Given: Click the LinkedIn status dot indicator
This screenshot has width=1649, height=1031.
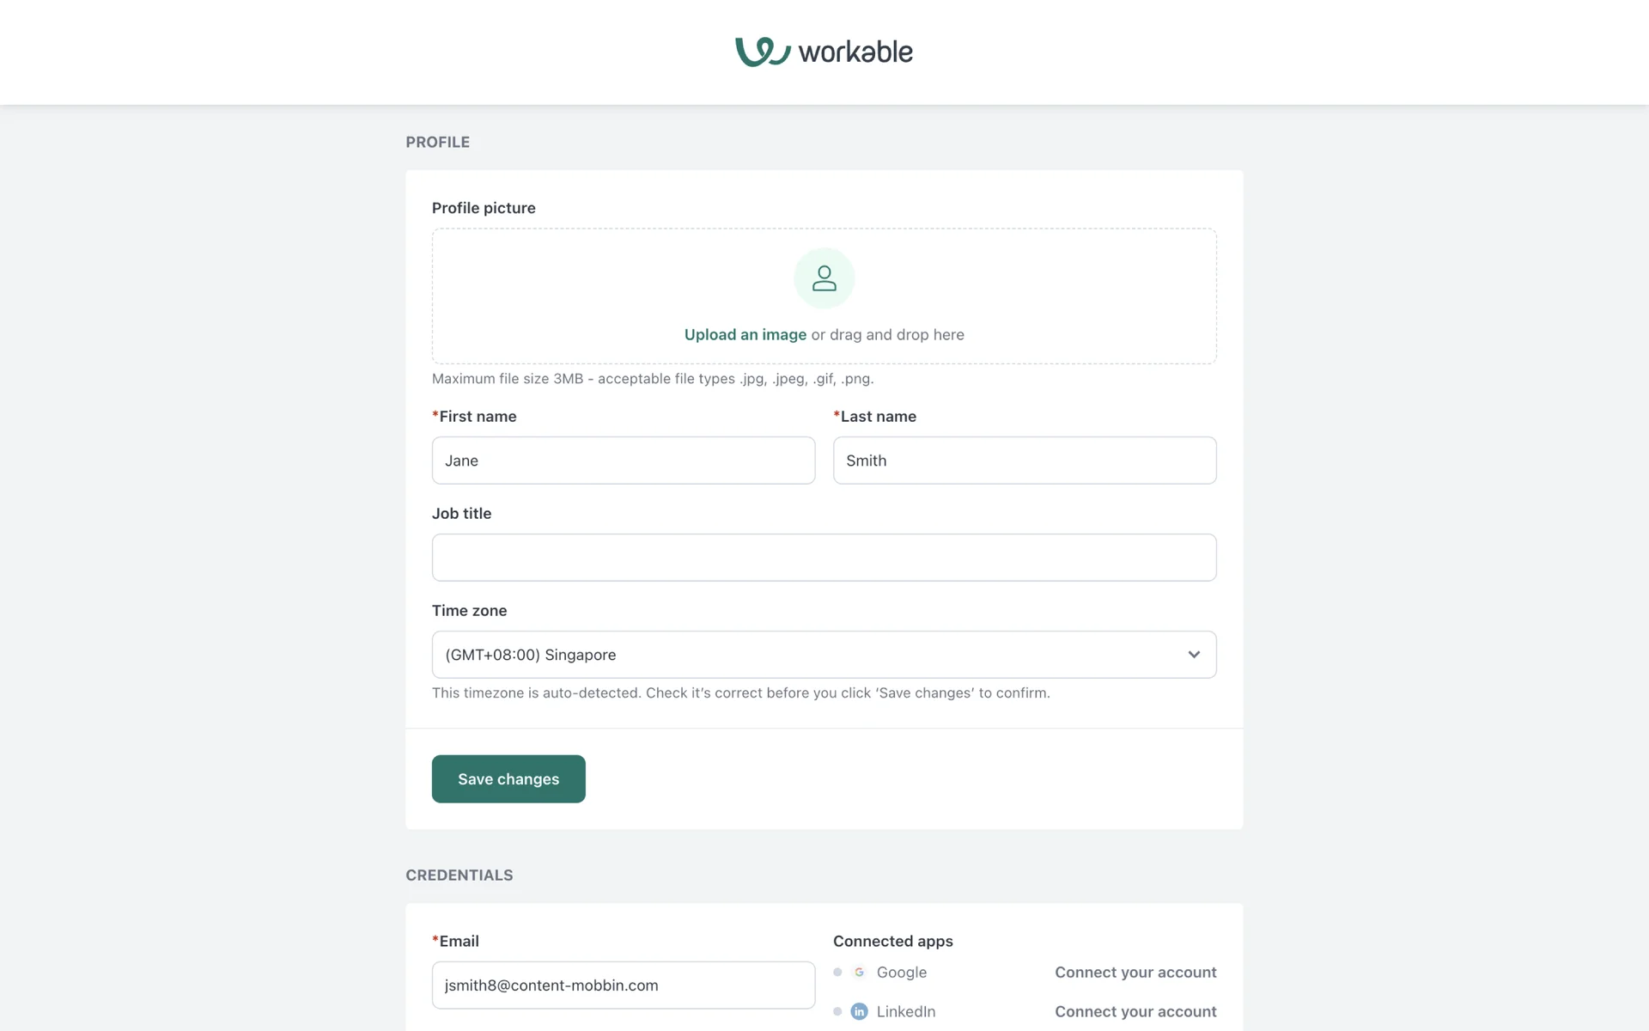Looking at the screenshot, I should pos(837,1011).
